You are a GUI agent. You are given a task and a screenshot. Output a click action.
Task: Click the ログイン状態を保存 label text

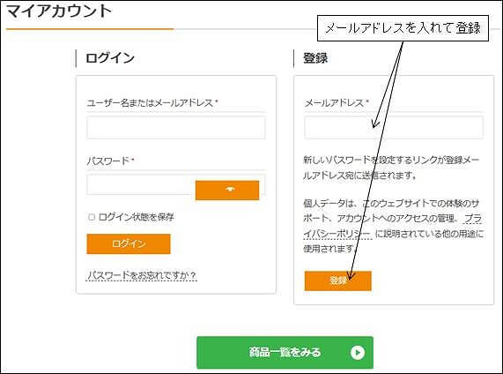point(136,217)
